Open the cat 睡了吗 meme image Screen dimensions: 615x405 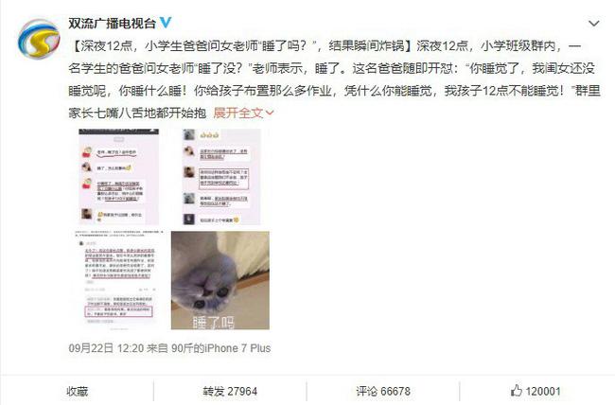click(x=220, y=280)
